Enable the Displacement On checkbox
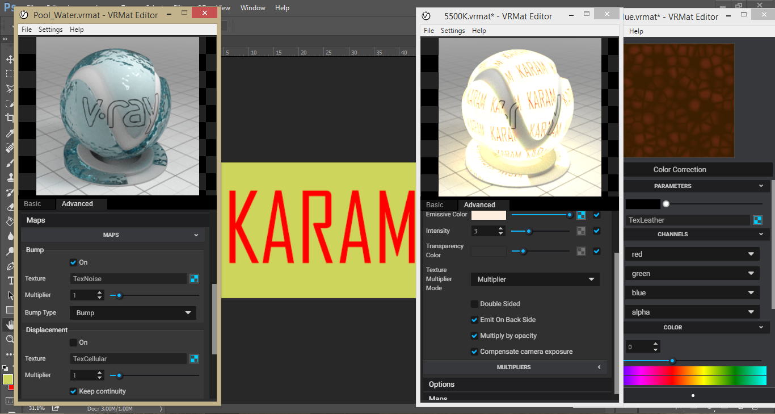The width and height of the screenshot is (775, 414). pos(73,342)
